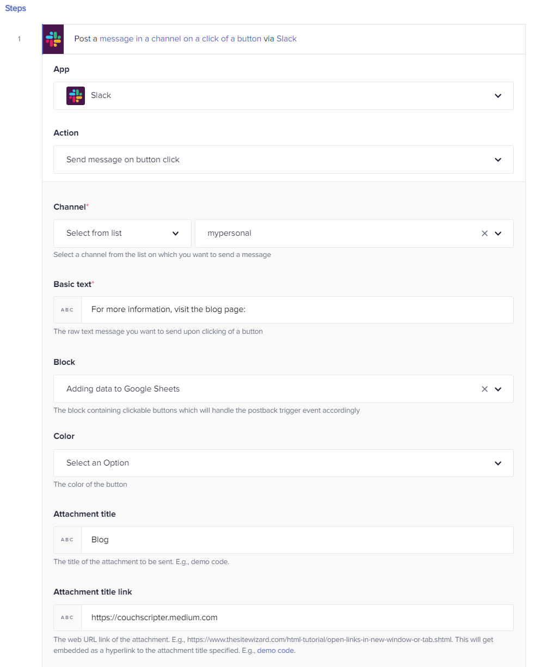The width and height of the screenshot is (534, 667).
Task: Click the Steps heading
Action: 16,9
